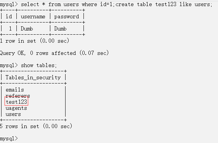The width and height of the screenshot is (218, 143).
Task: Click the 'Query OK, 0 rows affected' message
Action: 38,53
